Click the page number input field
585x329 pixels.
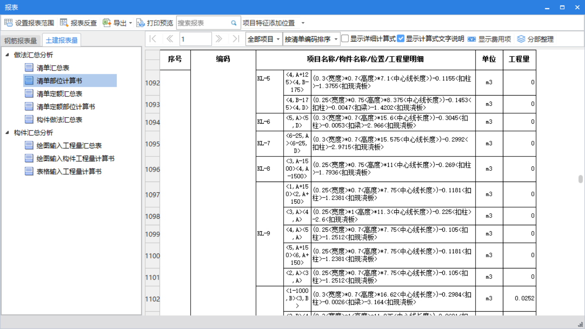(x=195, y=39)
